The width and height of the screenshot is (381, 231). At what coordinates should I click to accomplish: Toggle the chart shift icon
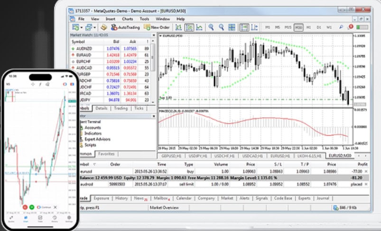coord(255,28)
